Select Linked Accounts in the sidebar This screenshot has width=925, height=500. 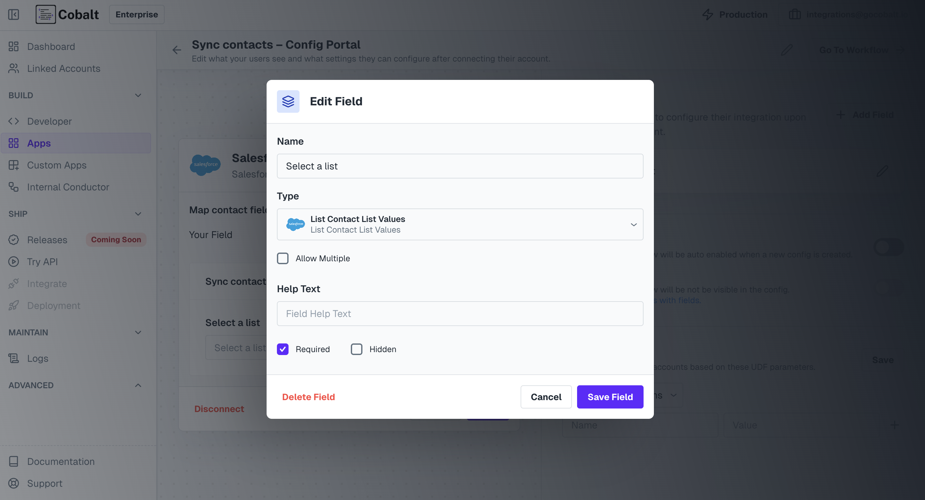(x=64, y=68)
